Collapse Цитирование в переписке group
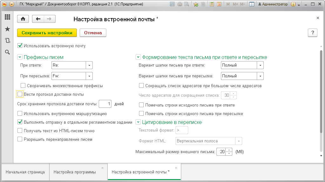325x182 pixels. [x=138, y=122]
